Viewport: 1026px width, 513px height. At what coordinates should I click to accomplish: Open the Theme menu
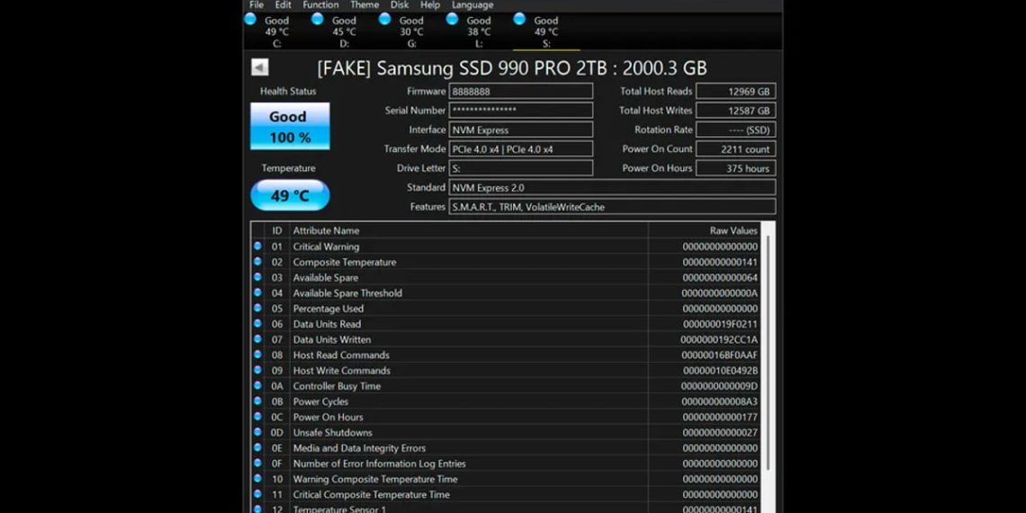(x=364, y=4)
